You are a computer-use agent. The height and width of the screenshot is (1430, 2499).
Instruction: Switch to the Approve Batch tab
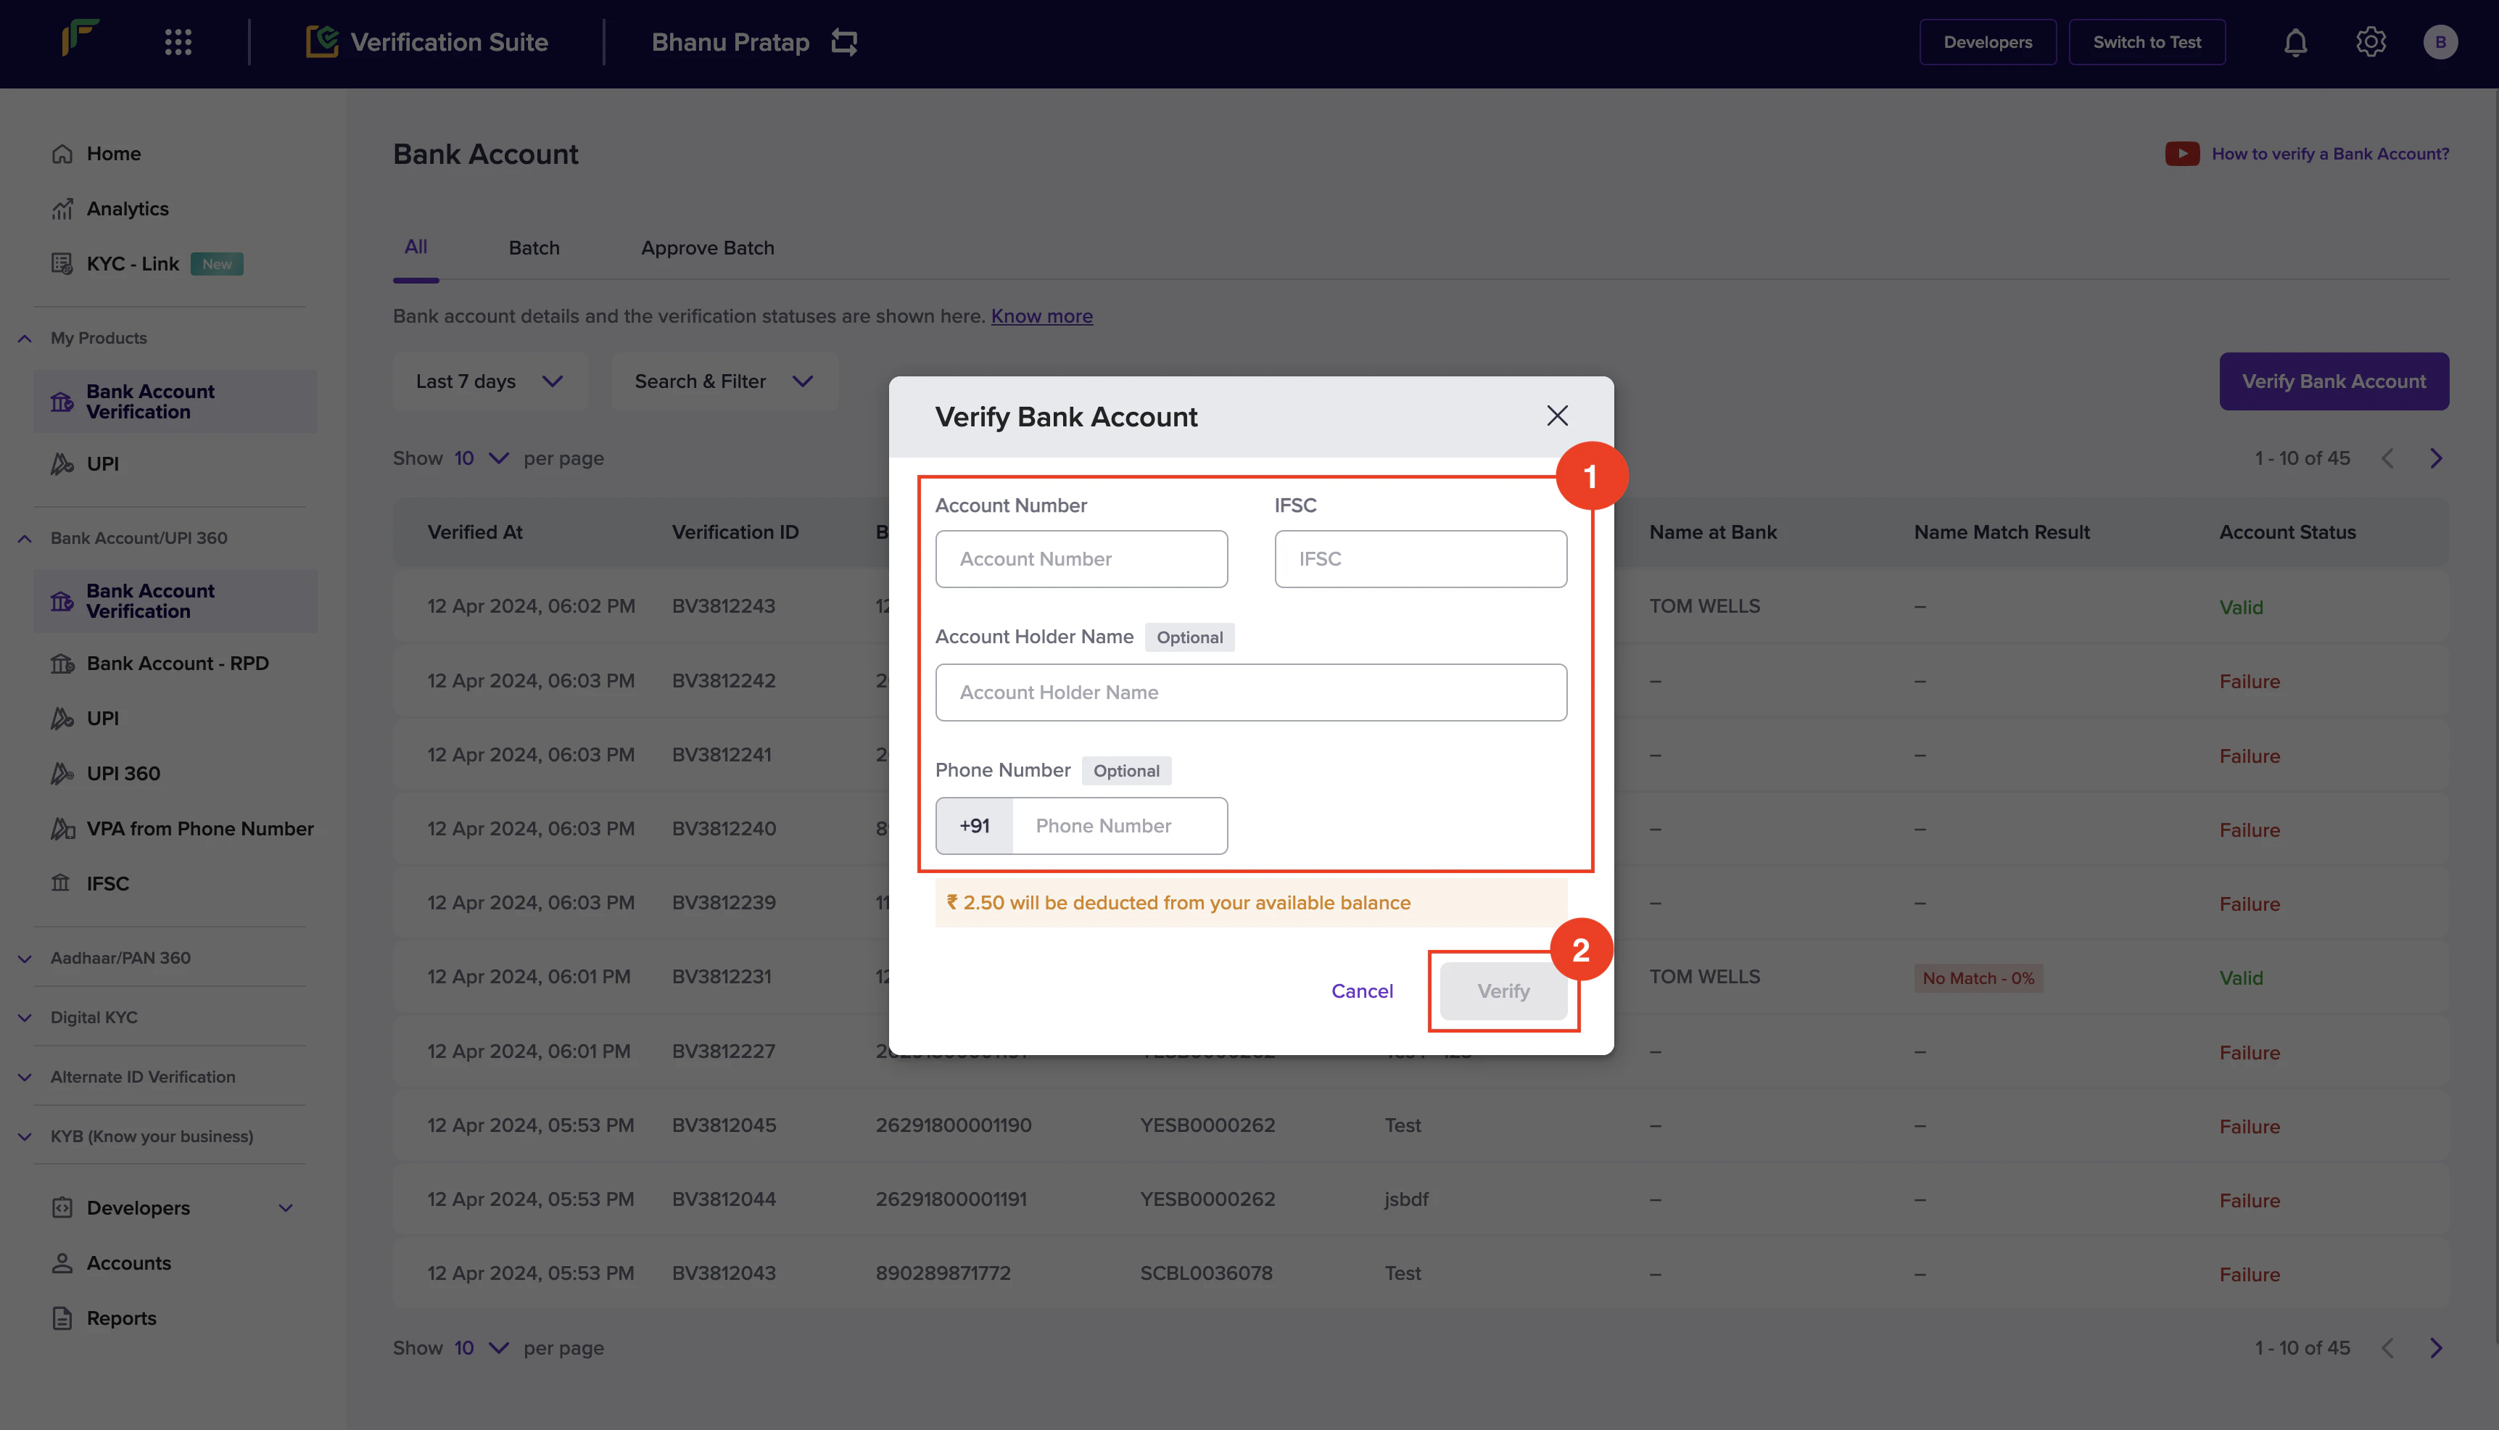tap(707, 247)
